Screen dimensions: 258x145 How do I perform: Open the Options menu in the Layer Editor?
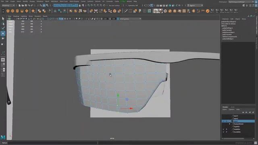tap(231, 110)
